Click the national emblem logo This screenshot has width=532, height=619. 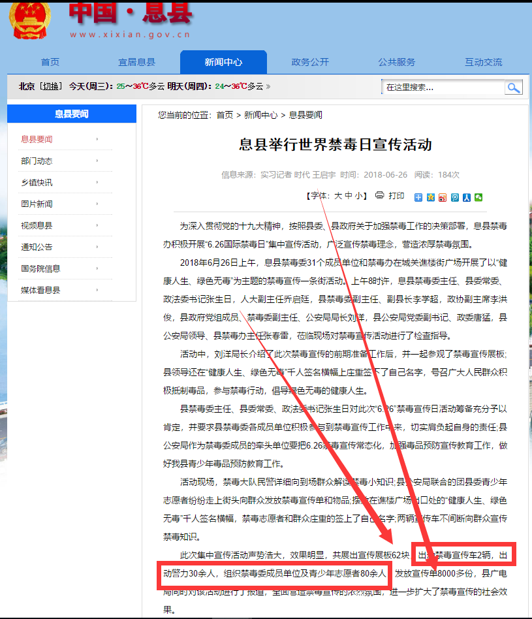coord(31,20)
